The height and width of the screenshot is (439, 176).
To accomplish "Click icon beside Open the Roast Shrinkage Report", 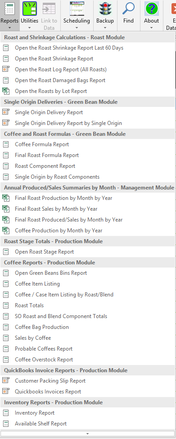I will point(6,59).
